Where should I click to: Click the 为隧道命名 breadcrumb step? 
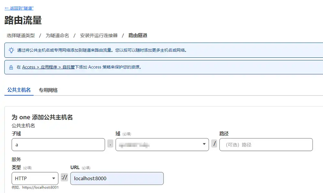coord(57,36)
